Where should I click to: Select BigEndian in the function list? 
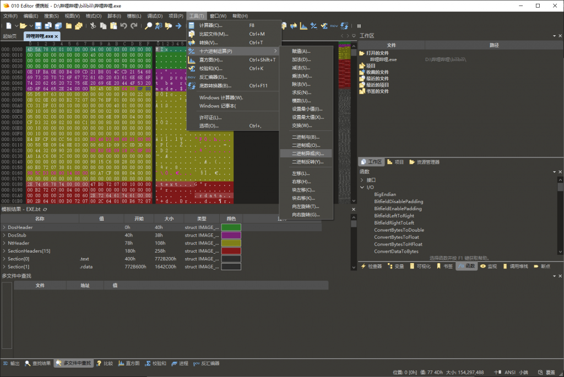tap(385, 194)
